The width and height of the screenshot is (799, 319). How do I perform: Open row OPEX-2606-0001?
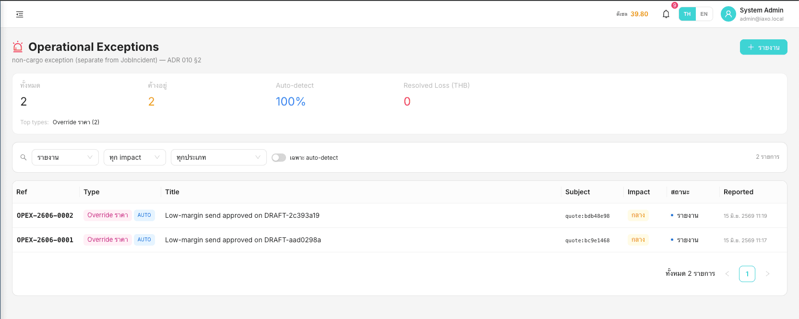coord(399,240)
